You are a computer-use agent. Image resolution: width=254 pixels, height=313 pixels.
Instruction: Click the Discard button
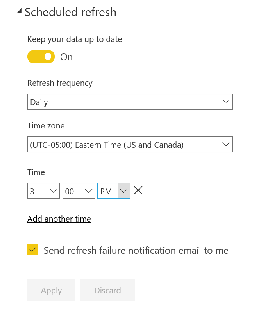coord(108,290)
